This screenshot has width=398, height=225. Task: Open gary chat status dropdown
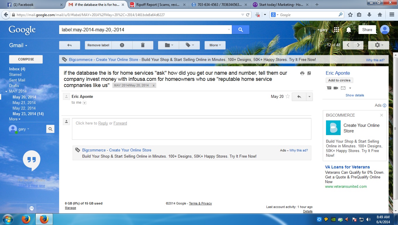24,129
